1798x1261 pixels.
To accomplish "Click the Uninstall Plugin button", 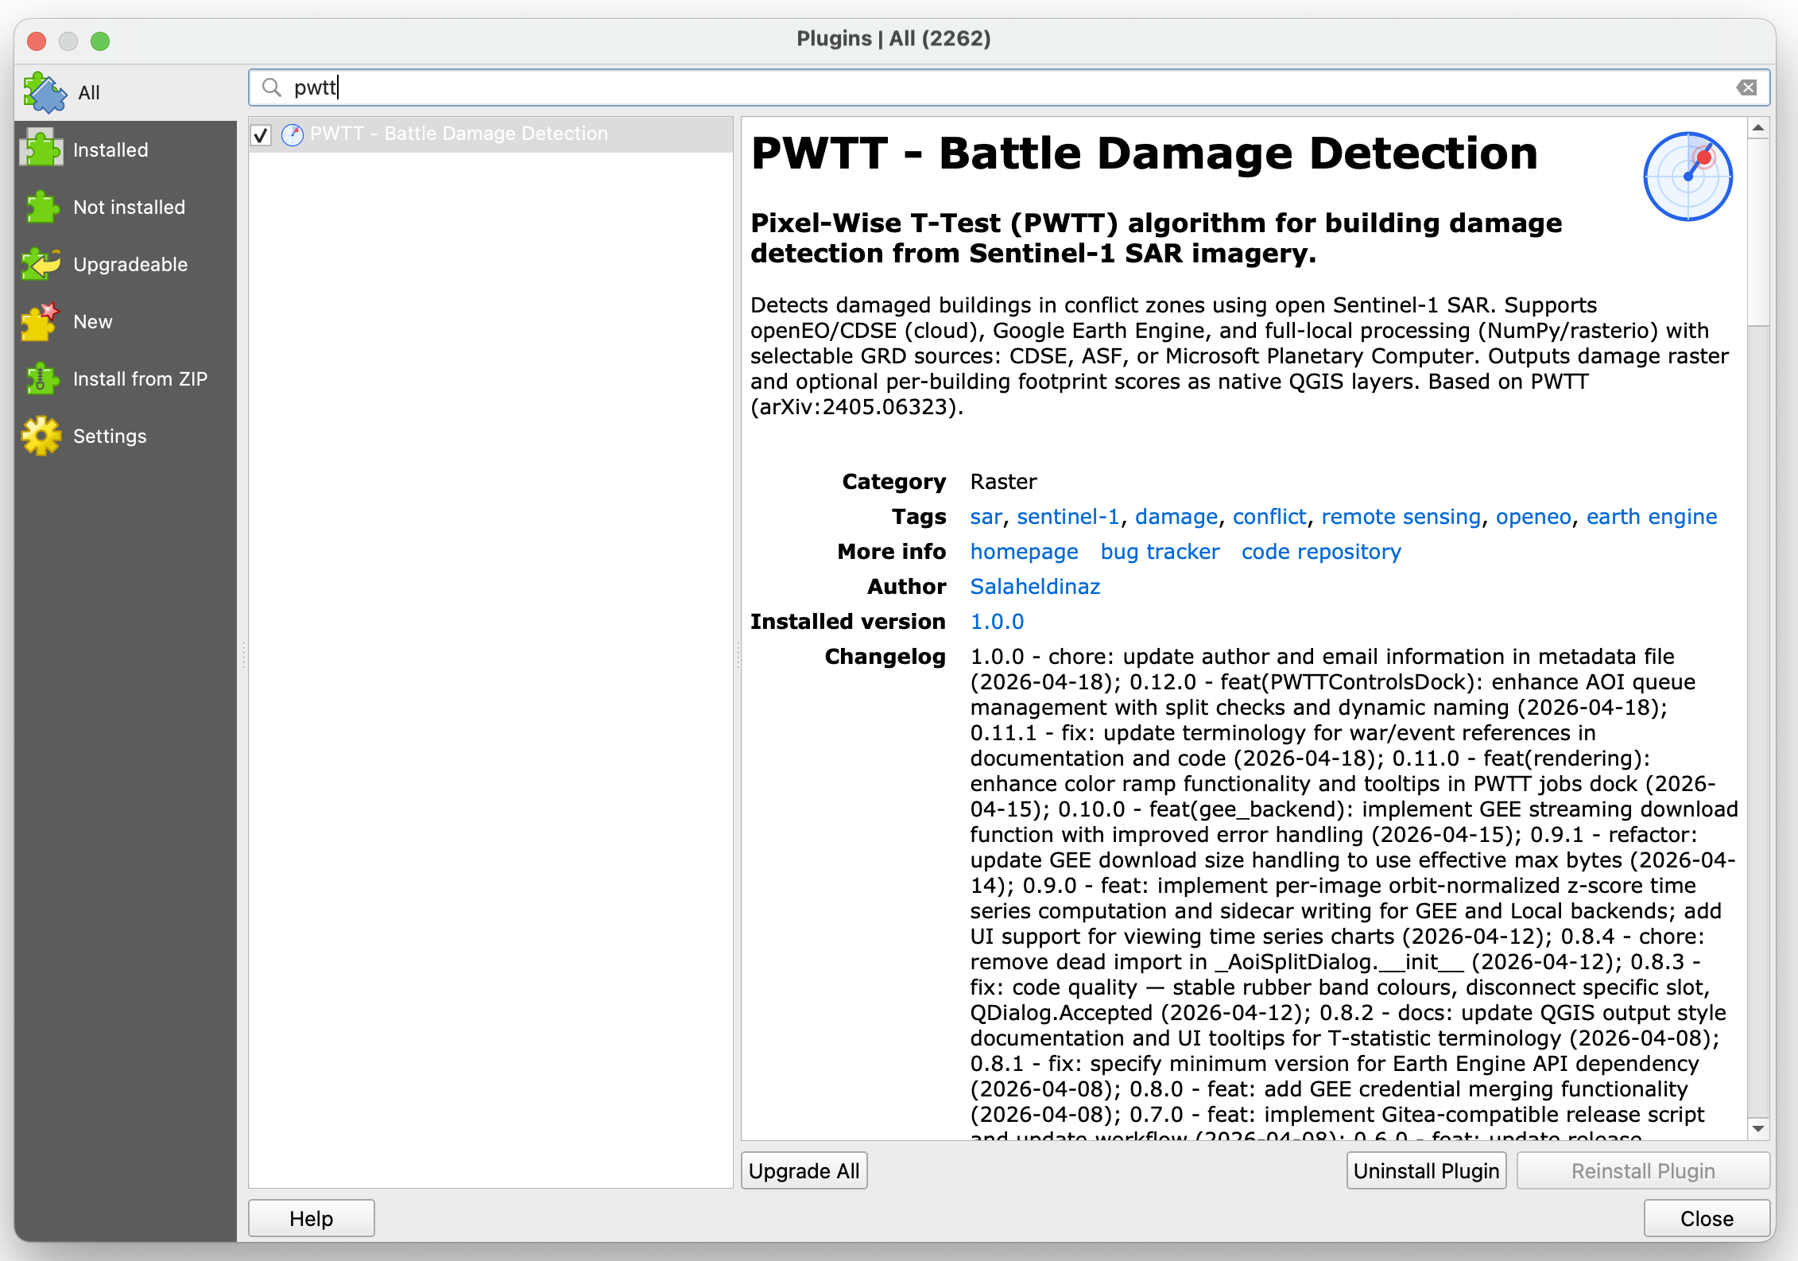I will (1426, 1170).
